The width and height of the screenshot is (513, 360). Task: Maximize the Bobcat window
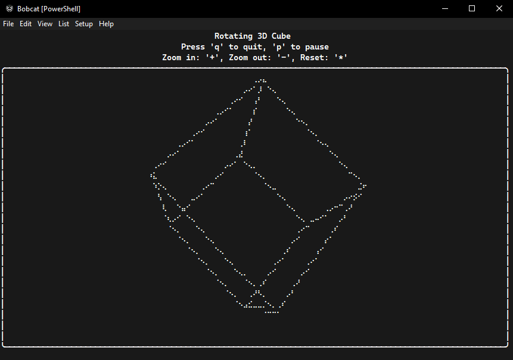click(472, 9)
